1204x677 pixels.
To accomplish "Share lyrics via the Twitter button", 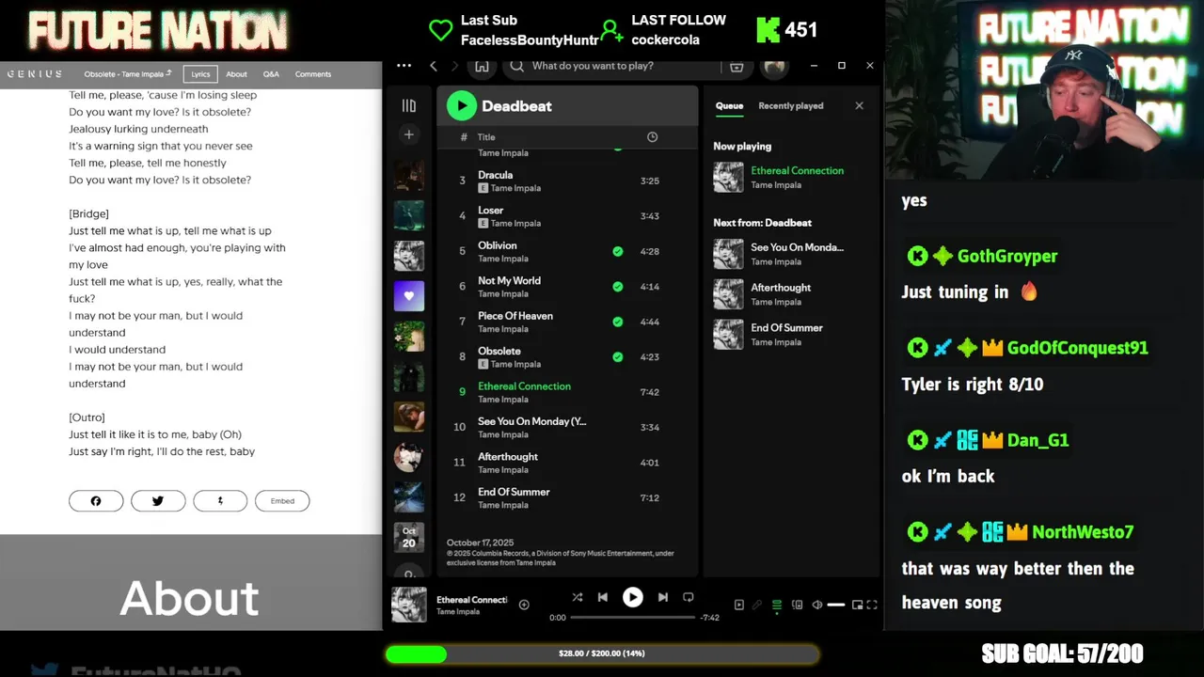I will coord(158,501).
